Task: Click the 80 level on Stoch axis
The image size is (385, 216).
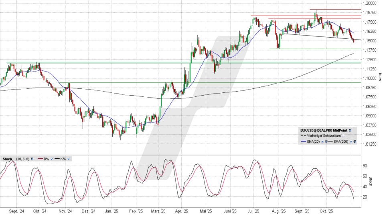Action: pyautogui.click(x=365, y=165)
